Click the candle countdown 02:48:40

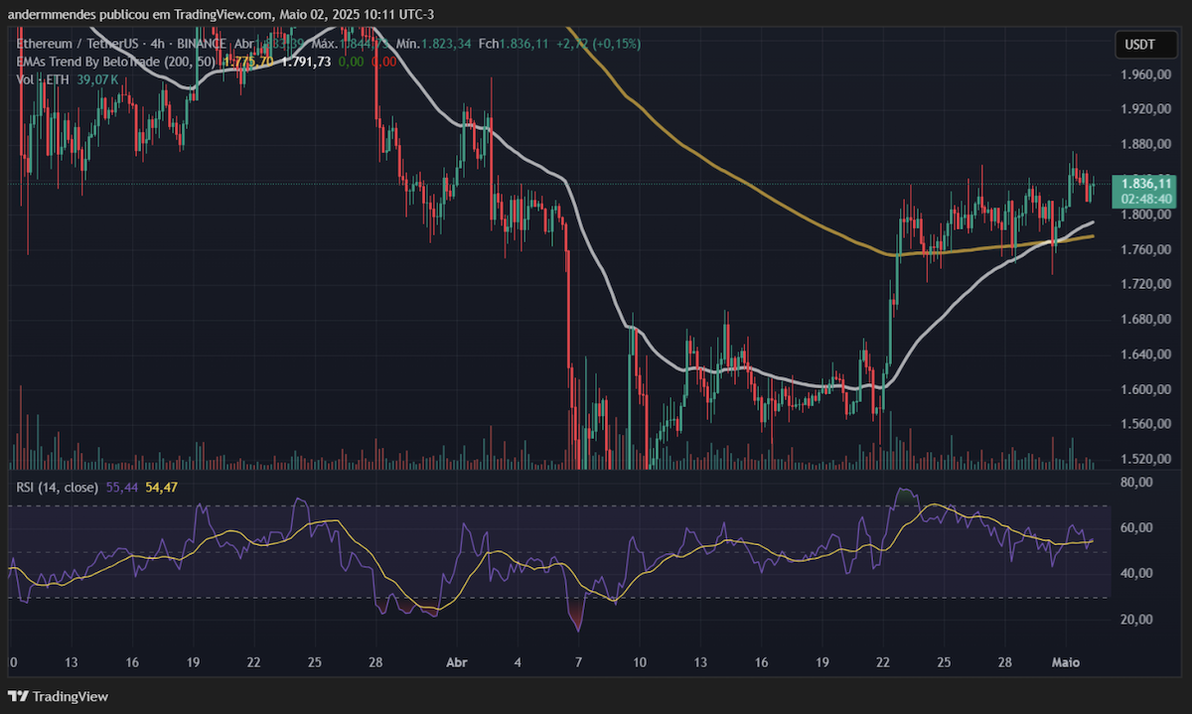(1145, 199)
